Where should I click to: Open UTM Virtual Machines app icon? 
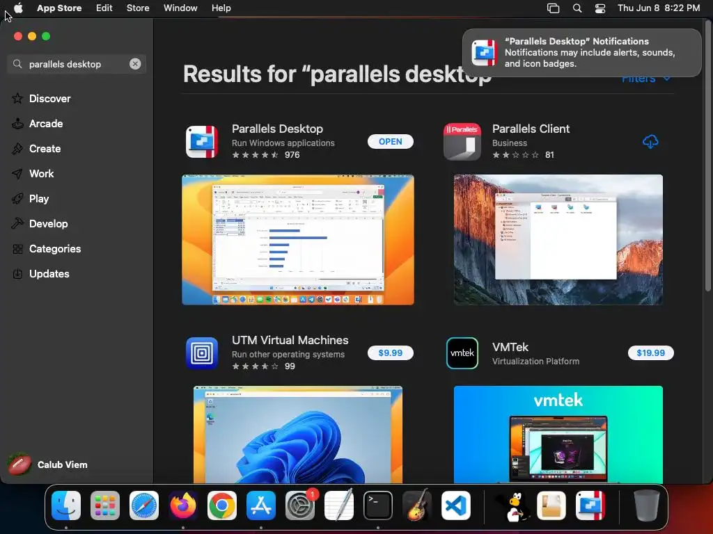[202, 353]
